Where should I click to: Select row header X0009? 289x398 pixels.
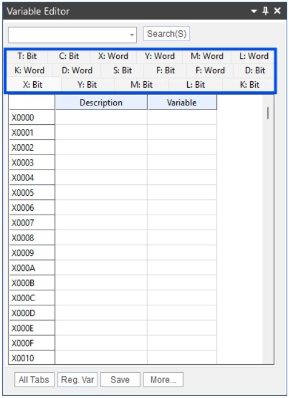pyautogui.click(x=32, y=253)
